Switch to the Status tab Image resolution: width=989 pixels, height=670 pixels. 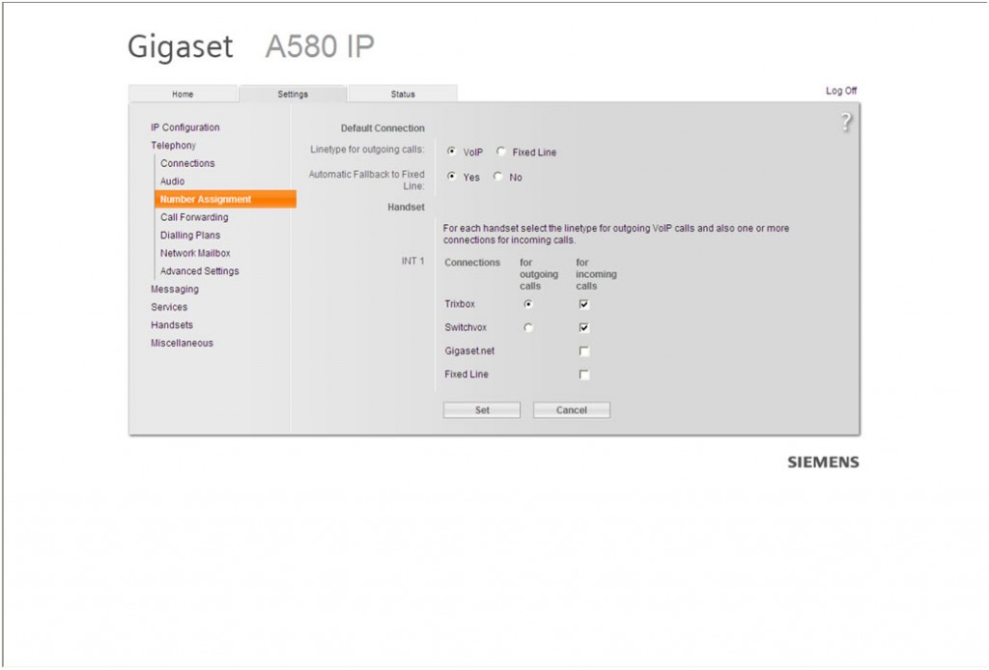click(403, 94)
